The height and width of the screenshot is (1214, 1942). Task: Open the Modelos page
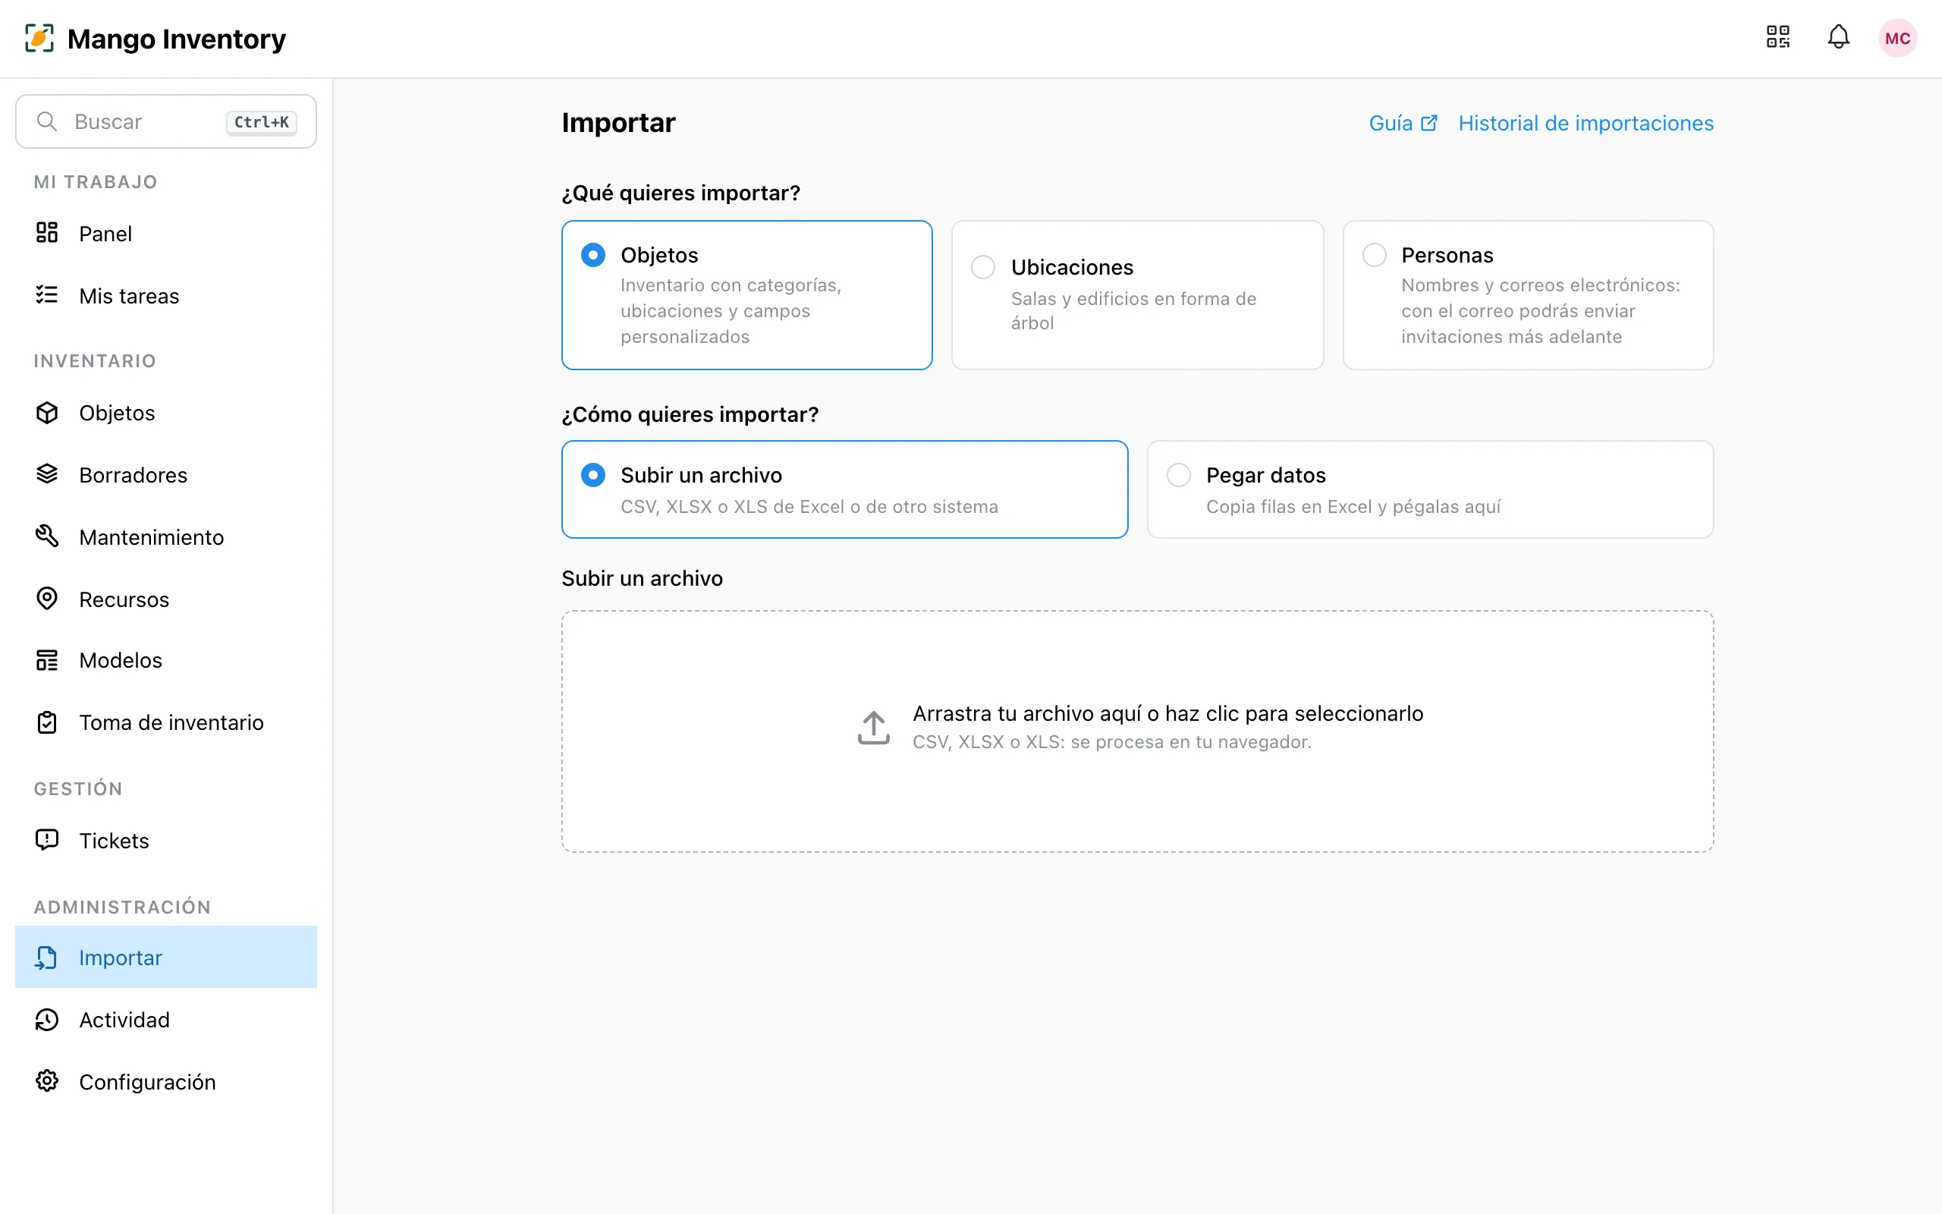click(x=166, y=660)
